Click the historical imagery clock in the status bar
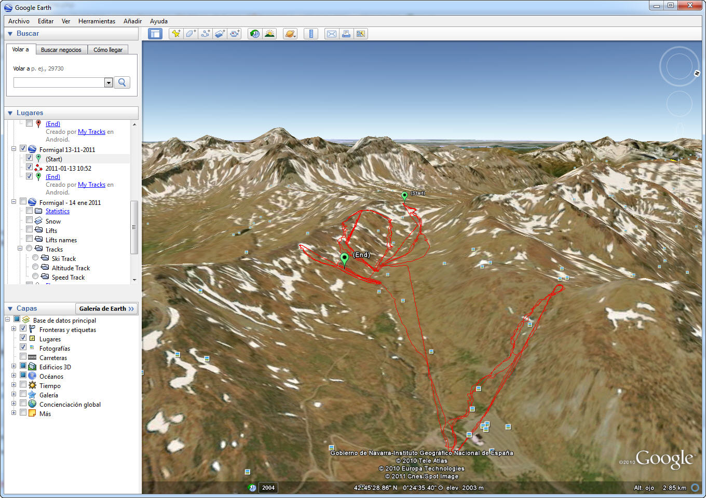 click(252, 488)
